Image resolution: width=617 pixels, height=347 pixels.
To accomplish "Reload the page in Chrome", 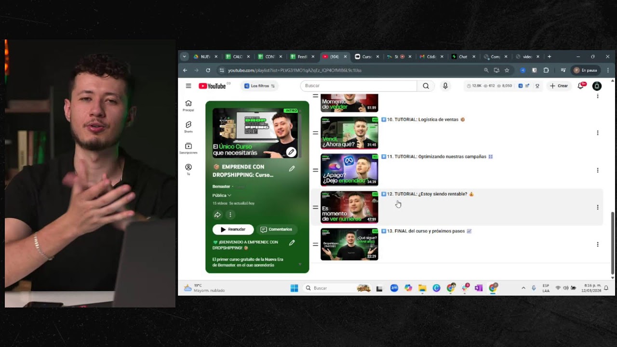I will 208,70.
